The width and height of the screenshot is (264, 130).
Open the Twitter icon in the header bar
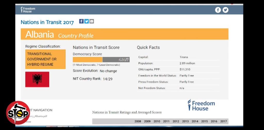pos(225,10)
